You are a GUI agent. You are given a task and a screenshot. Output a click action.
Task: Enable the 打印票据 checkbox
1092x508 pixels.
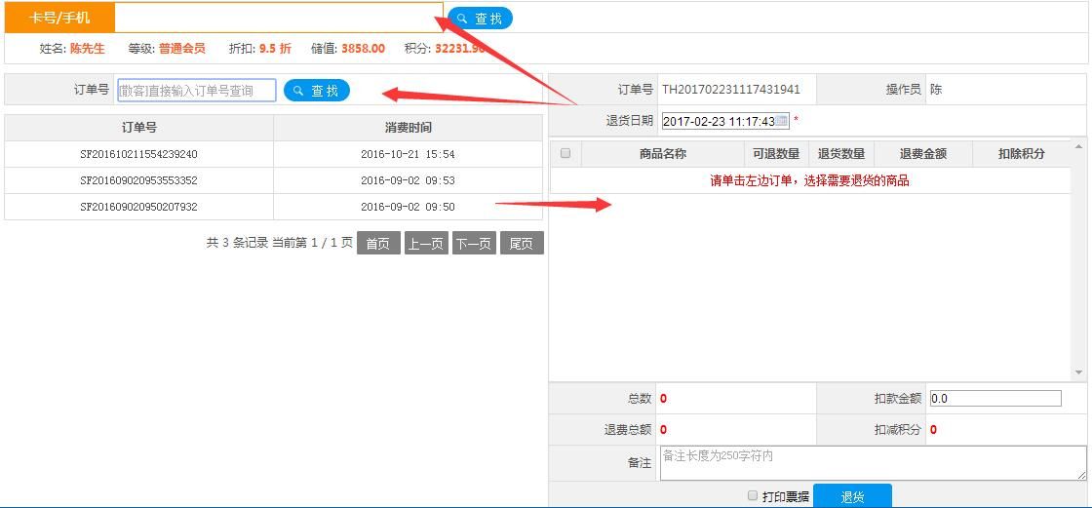[752, 495]
